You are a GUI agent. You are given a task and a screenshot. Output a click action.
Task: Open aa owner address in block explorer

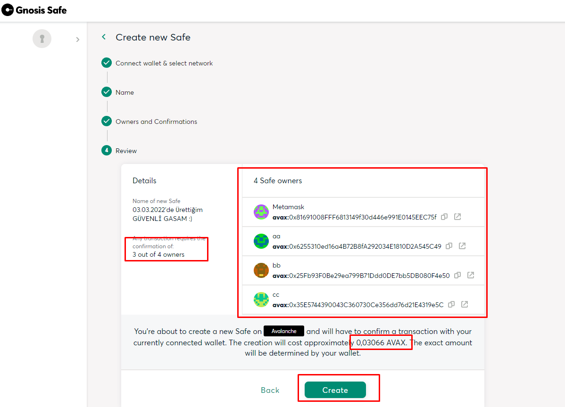click(462, 246)
